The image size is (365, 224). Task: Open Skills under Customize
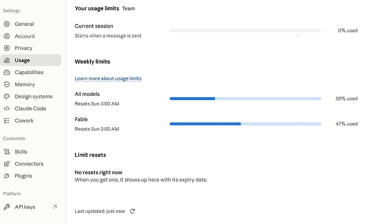[31, 152]
